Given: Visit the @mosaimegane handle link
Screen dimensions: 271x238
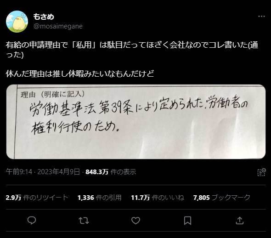Looking at the screenshot, I should coord(58,26).
